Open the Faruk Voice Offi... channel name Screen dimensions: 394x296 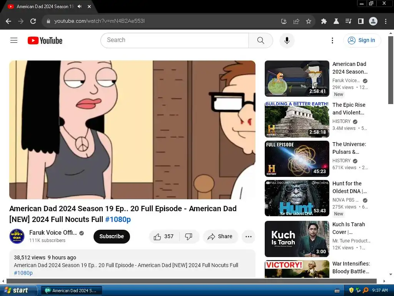point(53,232)
